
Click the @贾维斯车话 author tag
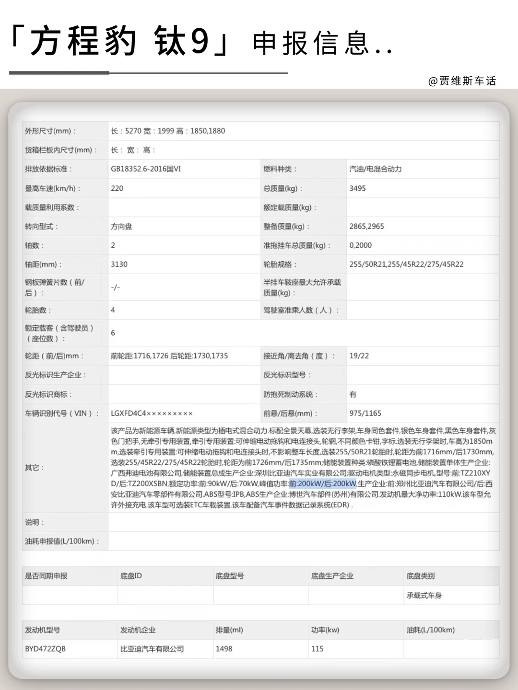(462, 81)
